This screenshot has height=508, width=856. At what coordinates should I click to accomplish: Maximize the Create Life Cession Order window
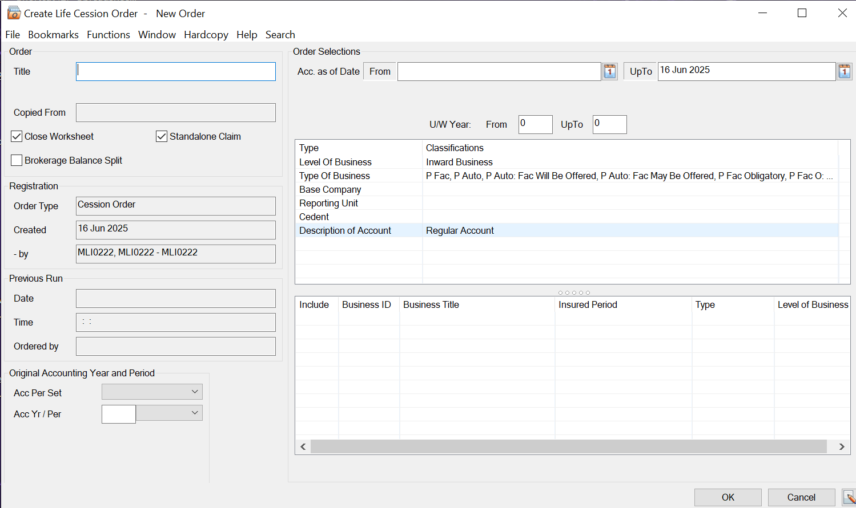pyautogui.click(x=802, y=13)
